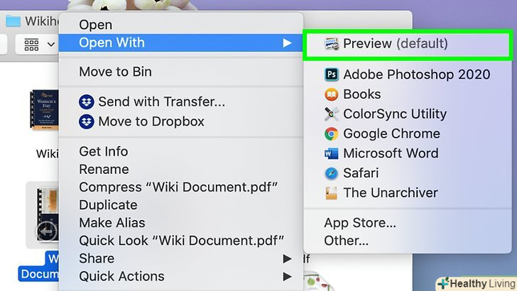
Task: Open file with Google Chrome
Action: click(x=408, y=134)
